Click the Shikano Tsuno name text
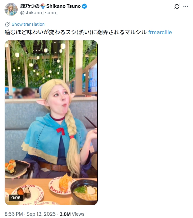The image size is (193, 218). 63,6
